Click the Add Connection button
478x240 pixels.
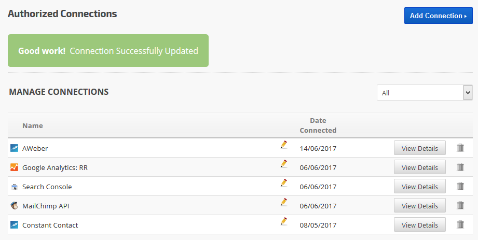point(438,16)
